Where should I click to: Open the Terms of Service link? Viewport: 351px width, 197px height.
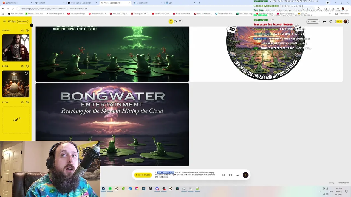(343, 183)
